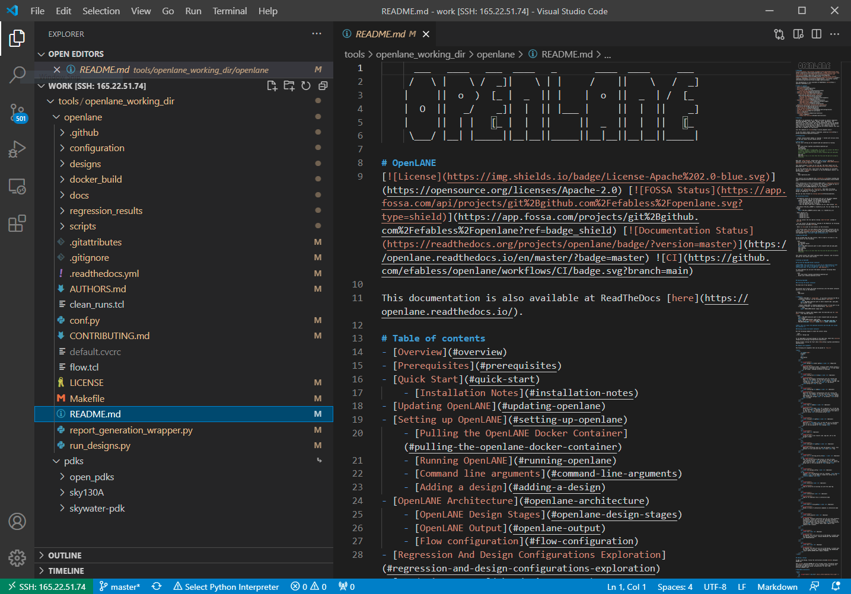Click Select Python Interpreter in status bar
851x594 pixels.
coord(226,587)
